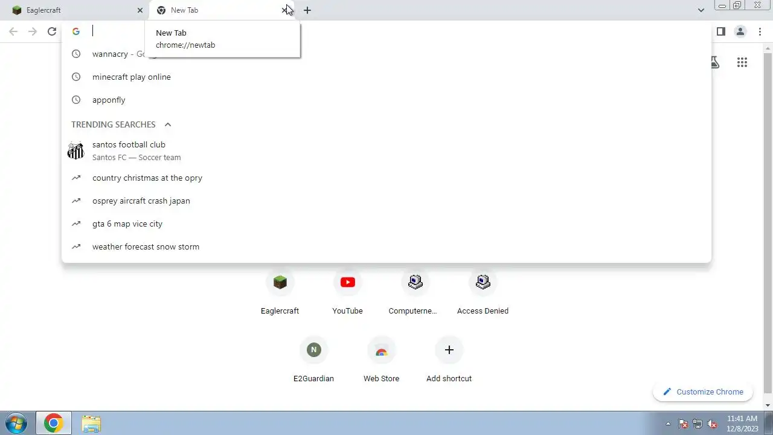Close the New Tab tab
This screenshot has width=773, height=435.
284,10
